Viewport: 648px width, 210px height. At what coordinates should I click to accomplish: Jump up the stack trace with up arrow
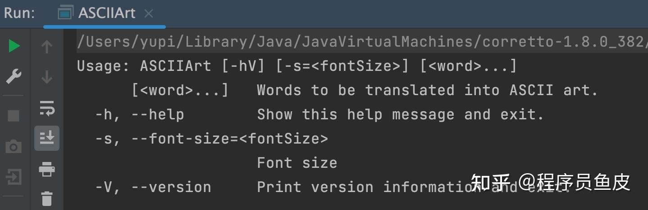click(47, 46)
